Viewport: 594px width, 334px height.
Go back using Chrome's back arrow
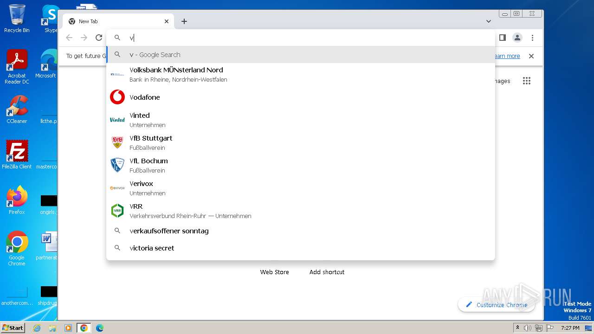(x=69, y=38)
